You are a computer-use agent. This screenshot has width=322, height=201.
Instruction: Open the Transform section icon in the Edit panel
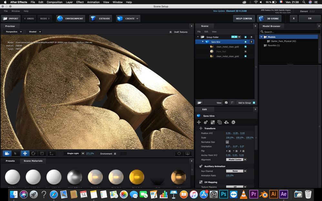coord(199,122)
